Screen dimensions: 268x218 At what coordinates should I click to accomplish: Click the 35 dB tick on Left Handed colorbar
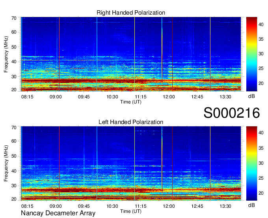(261, 148)
